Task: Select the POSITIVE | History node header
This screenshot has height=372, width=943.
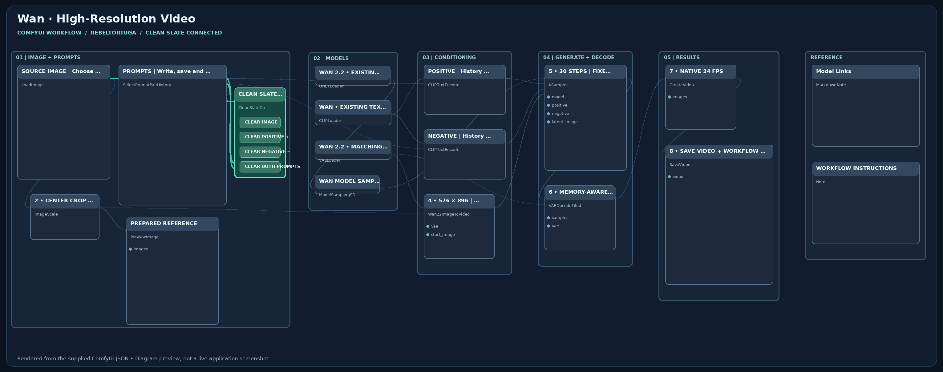Action: pyautogui.click(x=464, y=72)
